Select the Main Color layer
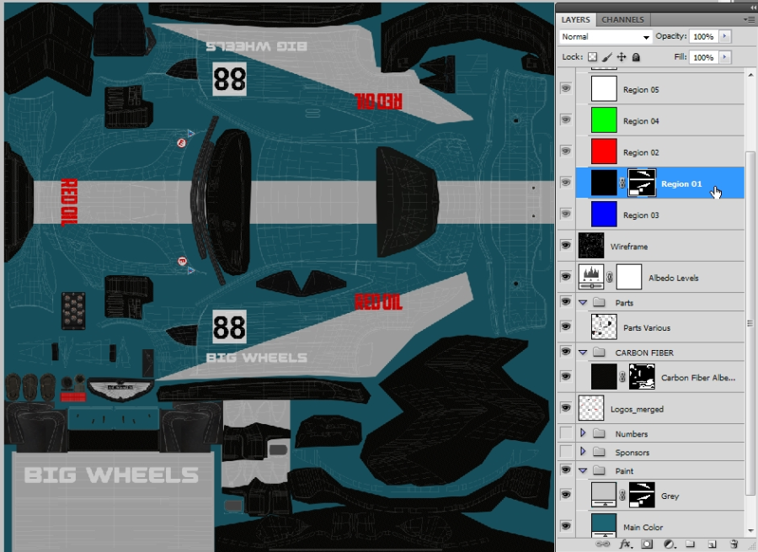Image resolution: width=758 pixels, height=552 pixels. pyautogui.click(x=659, y=525)
